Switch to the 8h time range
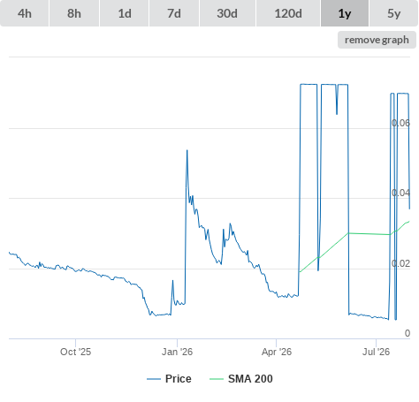The height and width of the screenshot is (402, 419). click(x=74, y=13)
